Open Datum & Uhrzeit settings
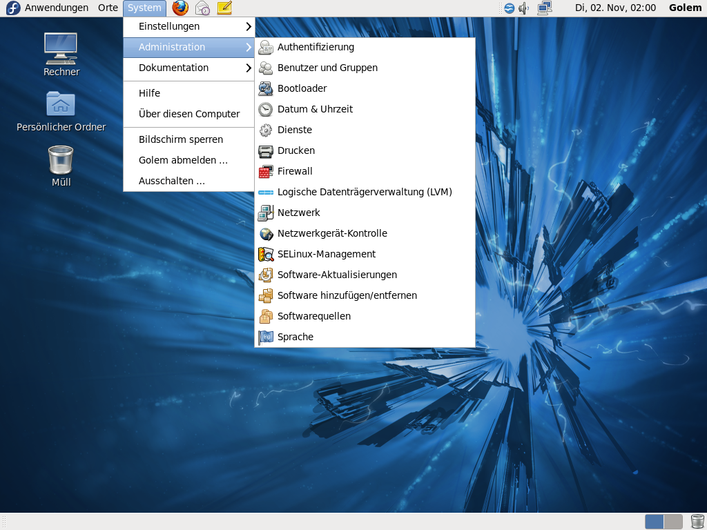Viewport: 707px width, 530px height. pos(314,109)
